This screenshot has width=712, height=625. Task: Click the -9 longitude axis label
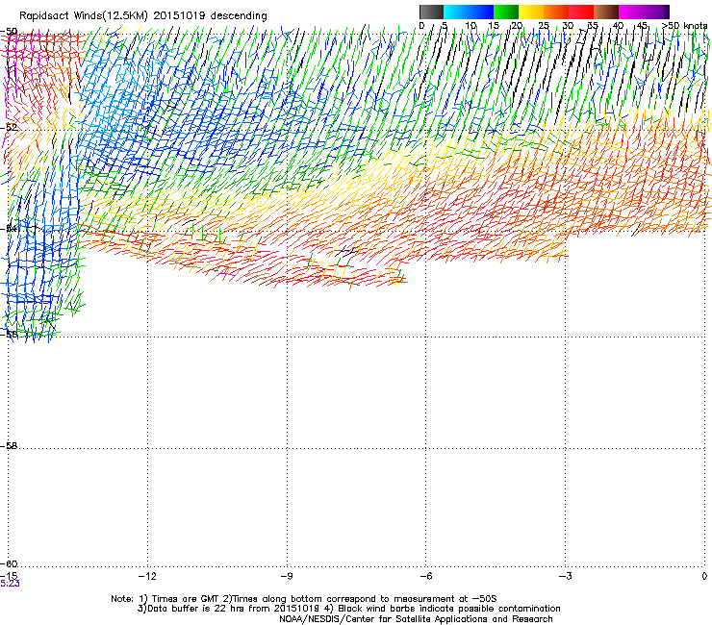point(287,576)
